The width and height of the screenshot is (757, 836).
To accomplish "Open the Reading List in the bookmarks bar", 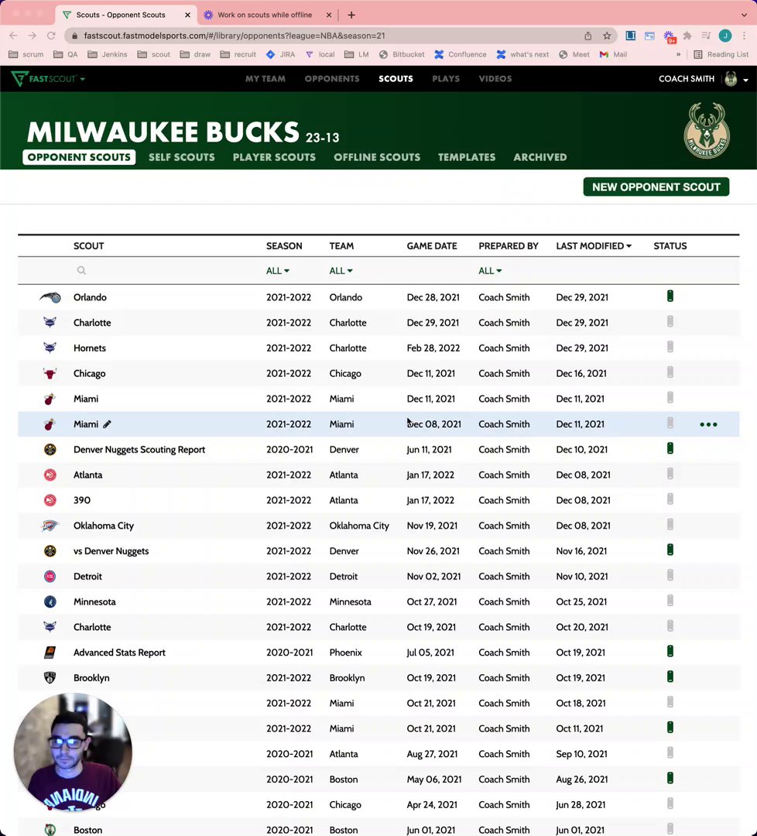I will (x=721, y=54).
